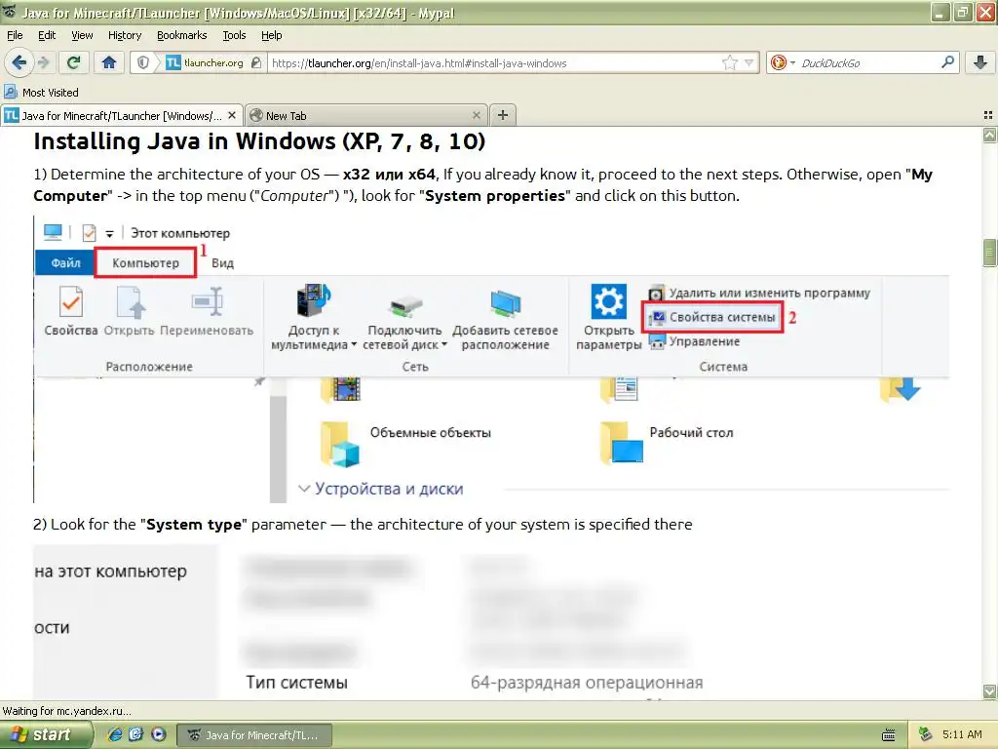Open a new tab with plus button
This screenshot has height=749, width=998.
(502, 115)
